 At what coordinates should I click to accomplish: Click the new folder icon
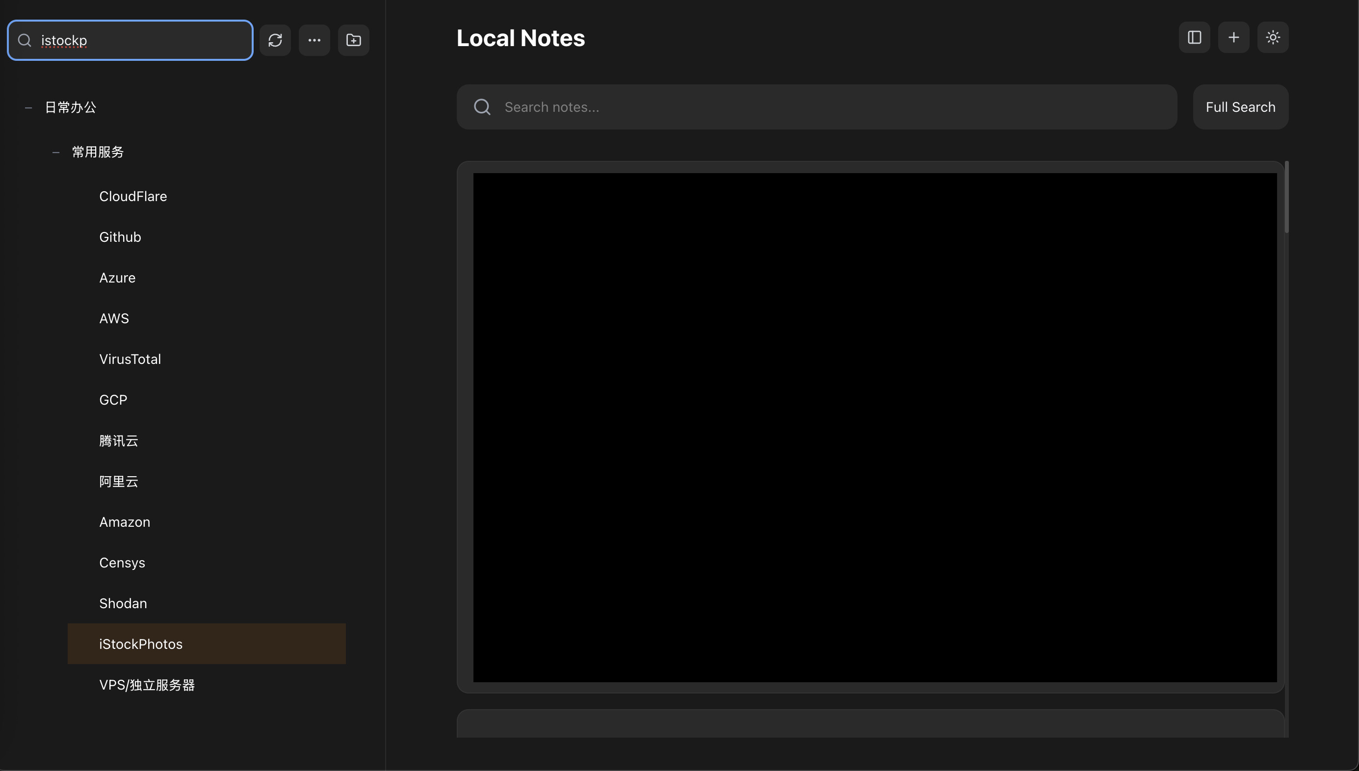tap(353, 40)
